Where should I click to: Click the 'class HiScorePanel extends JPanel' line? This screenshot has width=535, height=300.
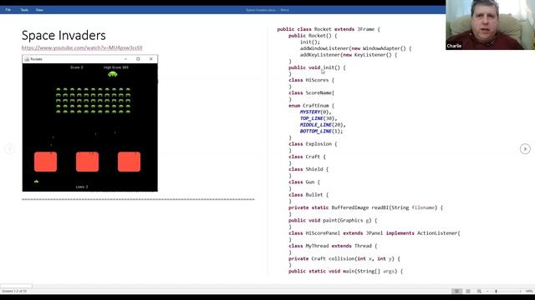[374, 233]
